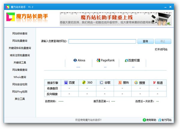Click the 首页是否第一 label
Image resolution: width=180 pixels, height=129 pixels.
tap(102, 101)
